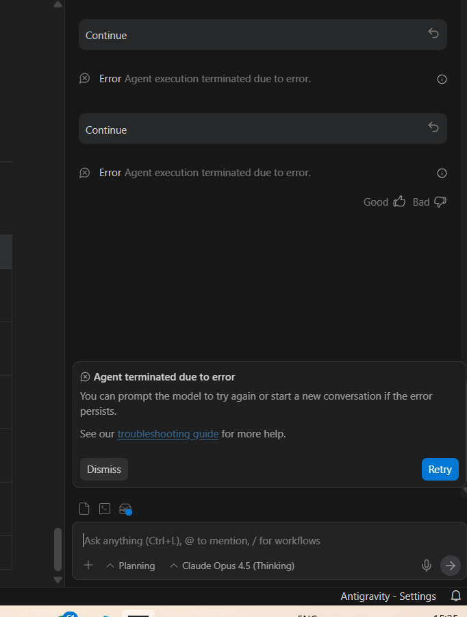Click the undo arrow on the first Continue message
This screenshot has width=467, height=617.
433,33
